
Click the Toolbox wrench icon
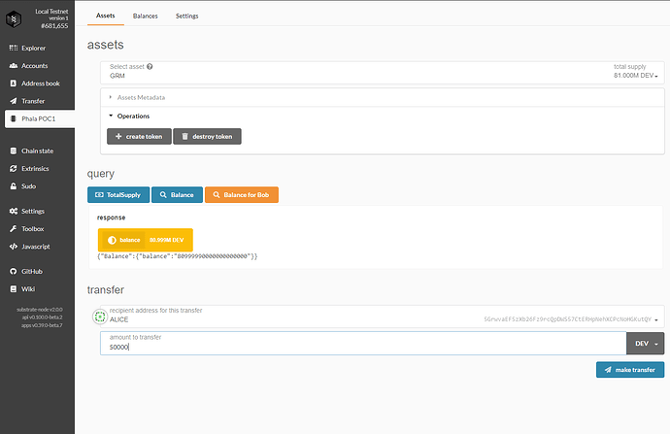pyautogui.click(x=14, y=229)
